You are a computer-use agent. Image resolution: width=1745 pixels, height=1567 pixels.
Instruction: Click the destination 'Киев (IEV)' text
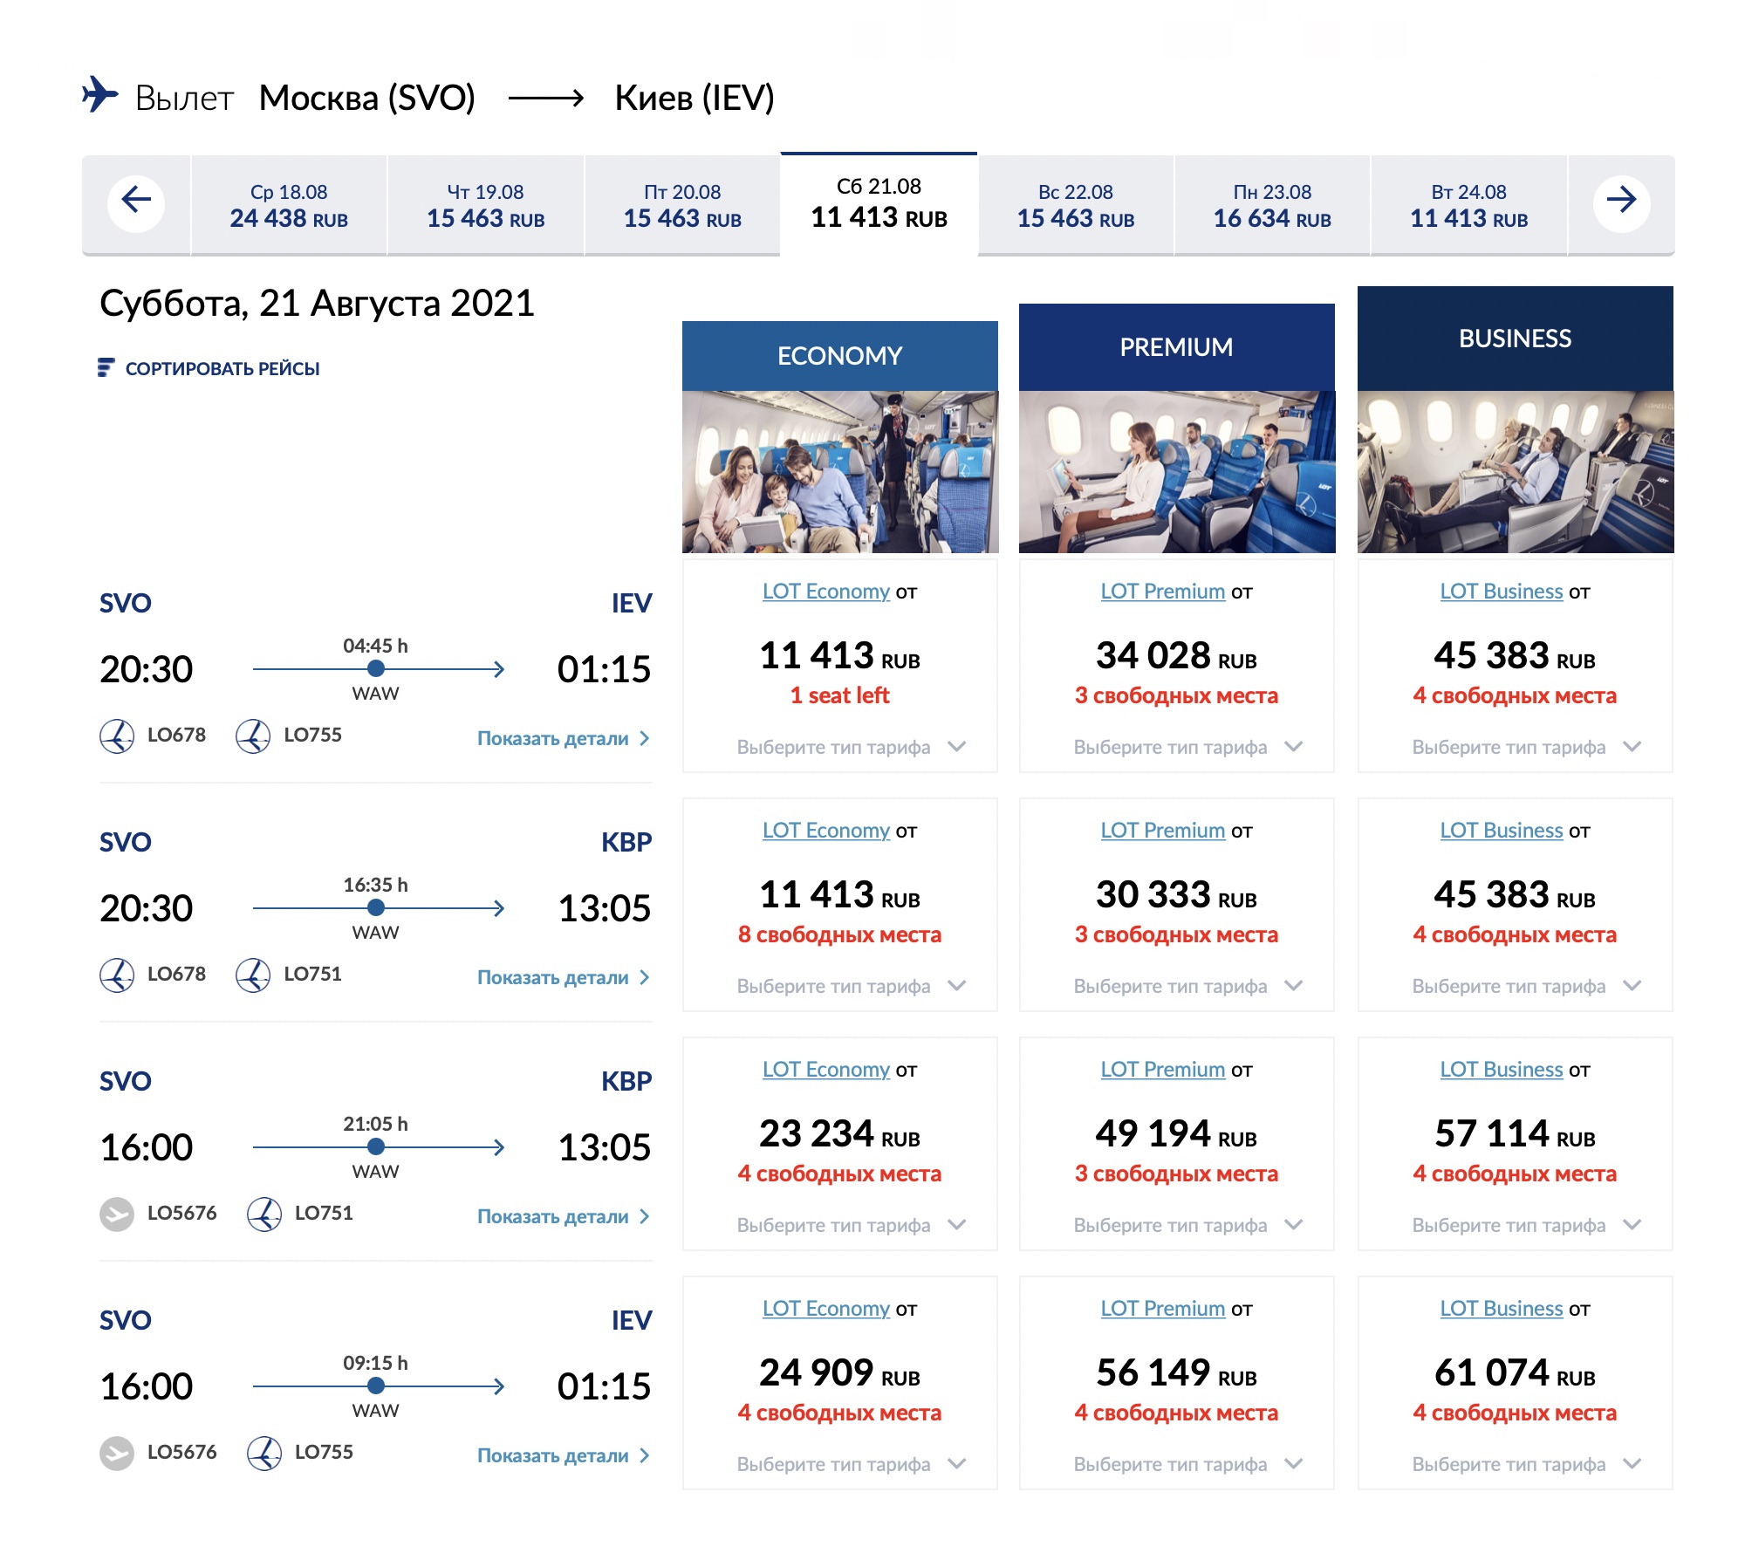[695, 98]
